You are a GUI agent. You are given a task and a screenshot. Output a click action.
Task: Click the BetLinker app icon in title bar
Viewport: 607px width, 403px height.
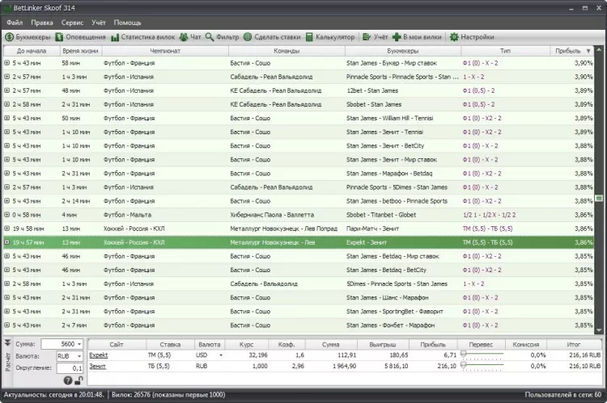coord(7,8)
